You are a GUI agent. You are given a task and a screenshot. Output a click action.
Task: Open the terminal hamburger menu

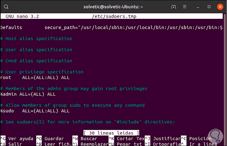pyautogui.click(x=186, y=7)
